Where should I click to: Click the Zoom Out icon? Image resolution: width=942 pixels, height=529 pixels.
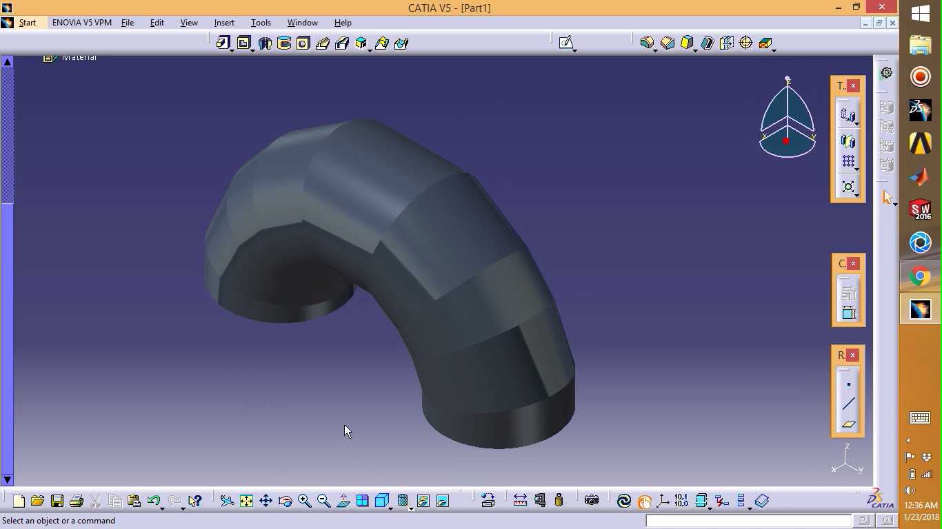[x=323, y=501]
